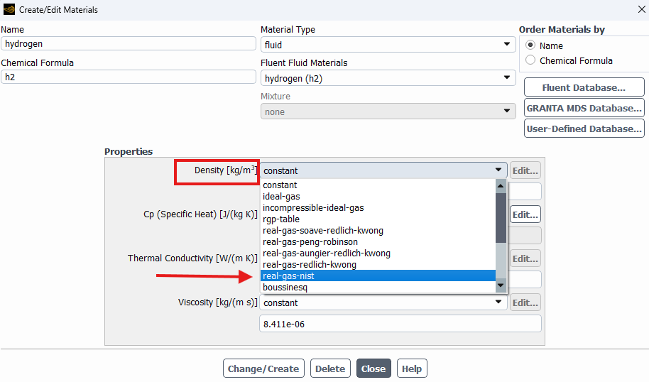Viewport: 649px width, 382px height.
Task: Click the Edit button beside Cp Specific Heat
Action: [525, 214]
